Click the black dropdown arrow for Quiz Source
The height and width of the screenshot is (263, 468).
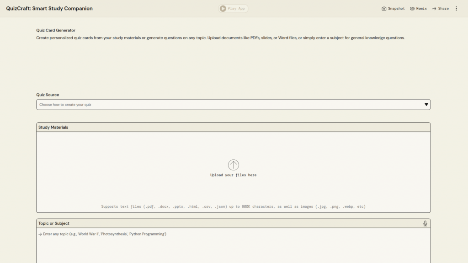[426, 105]
